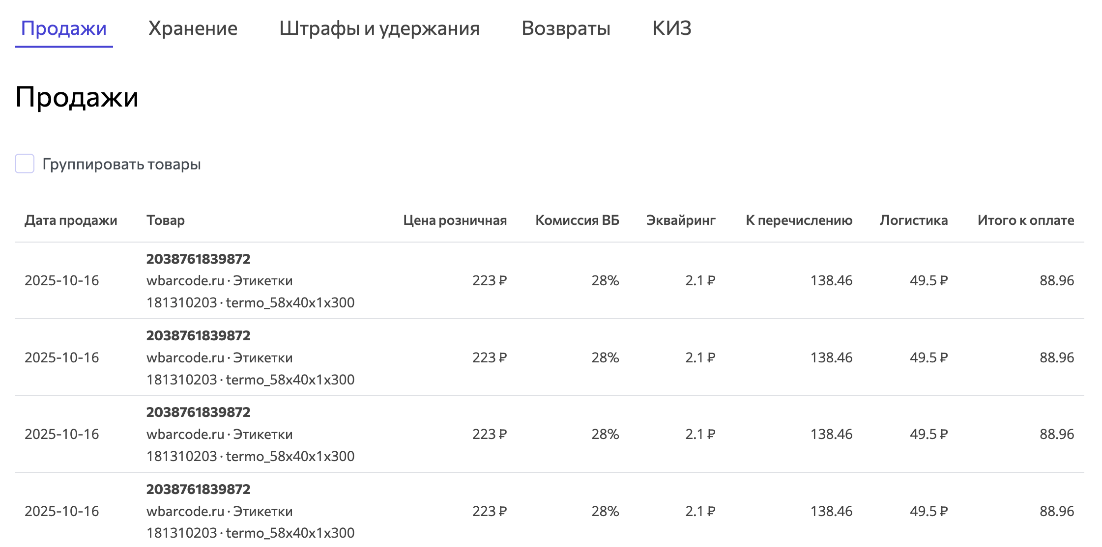Click the 2025-10-16 date in the first row
This screenshot has width=1102, height=547.
coord(62,280)
